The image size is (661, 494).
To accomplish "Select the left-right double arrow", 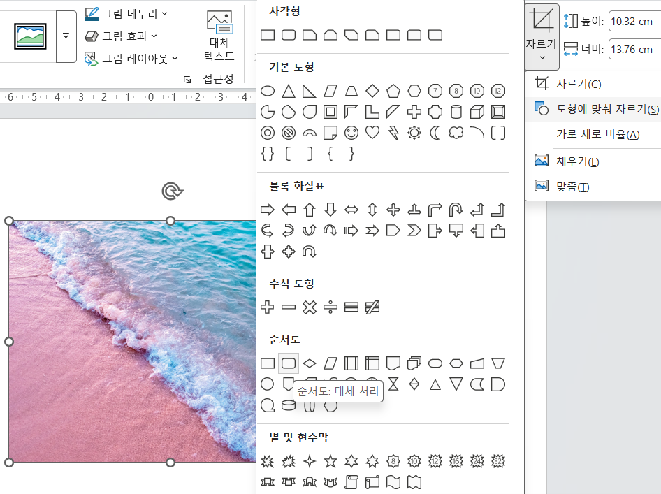I will tap(351, 210).
